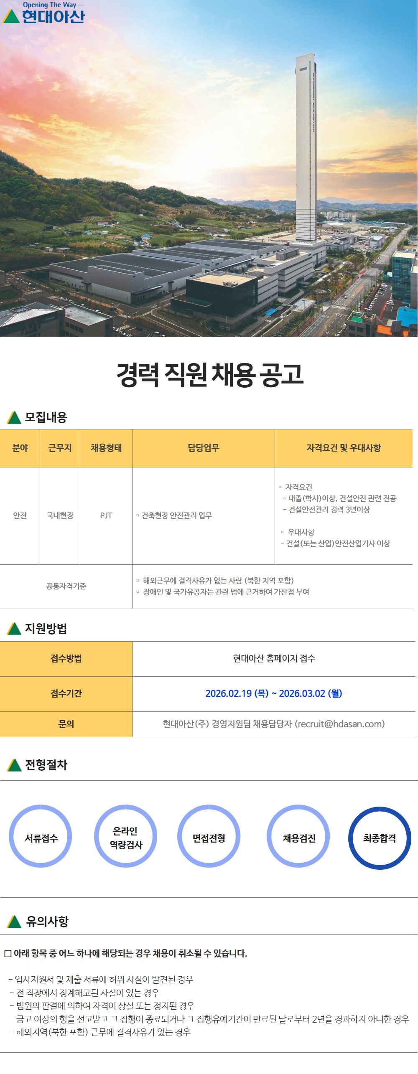
Task: Click the Hyundai Asan logo at top
Action: (43, 13)
